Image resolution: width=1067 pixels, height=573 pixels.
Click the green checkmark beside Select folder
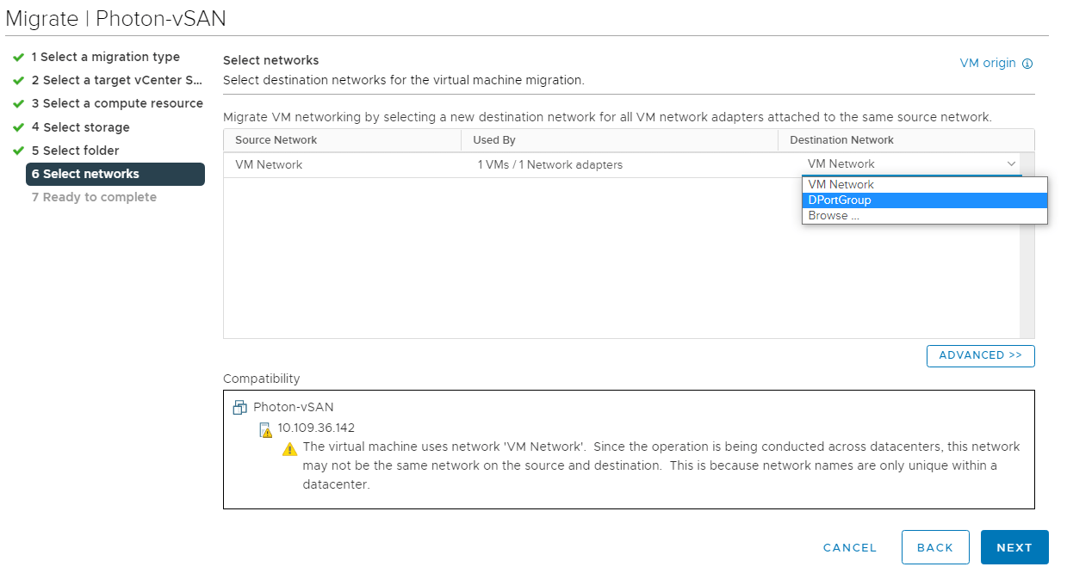(18, 151)
